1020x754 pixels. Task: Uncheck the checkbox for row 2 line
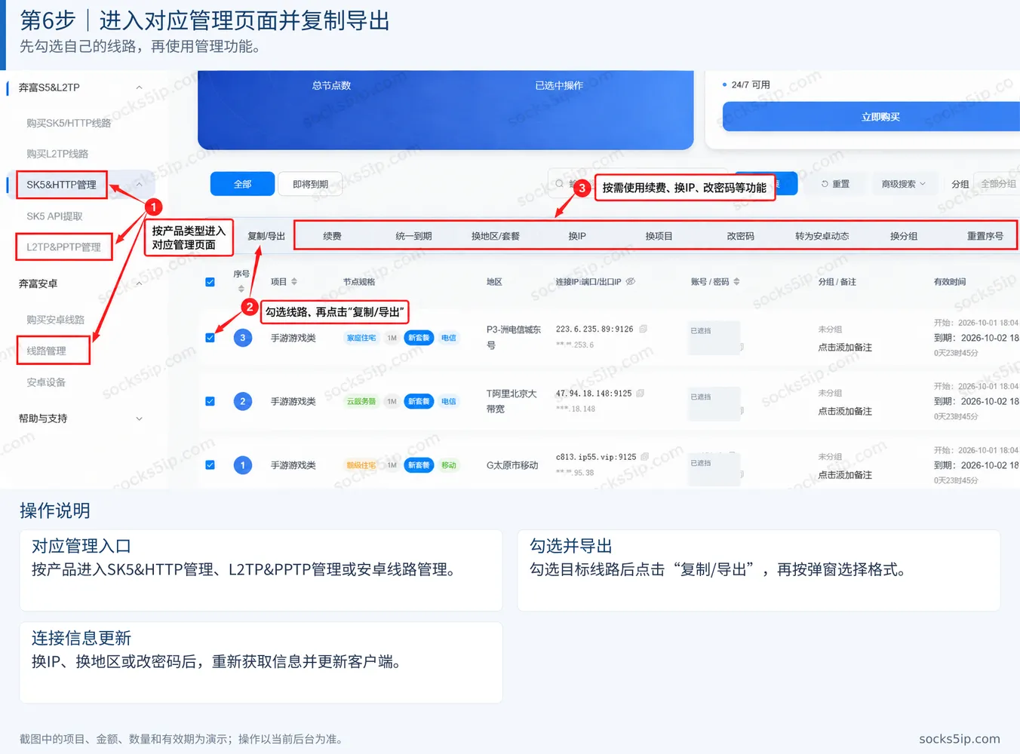click(210, 402)
